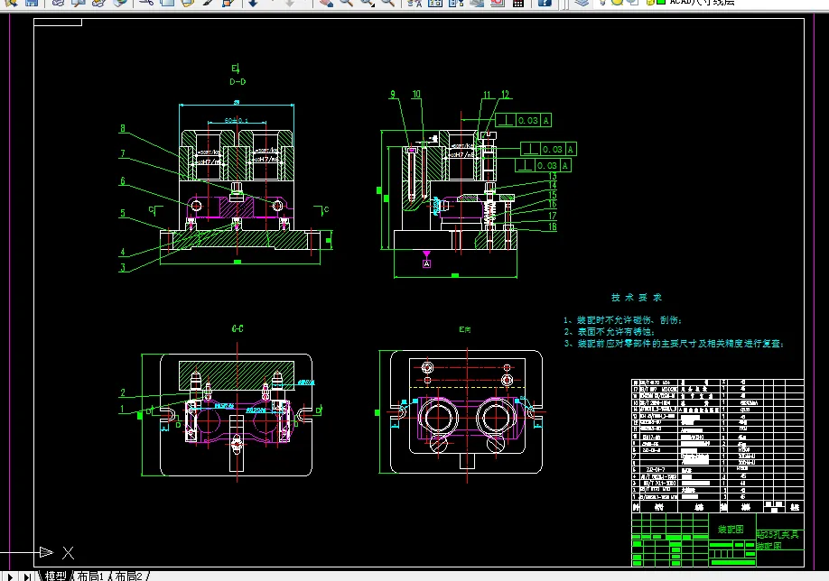Select technical note line 2 about 锈蚀
829x581 pixels.
pyautogui.click(x=609, y=332)
